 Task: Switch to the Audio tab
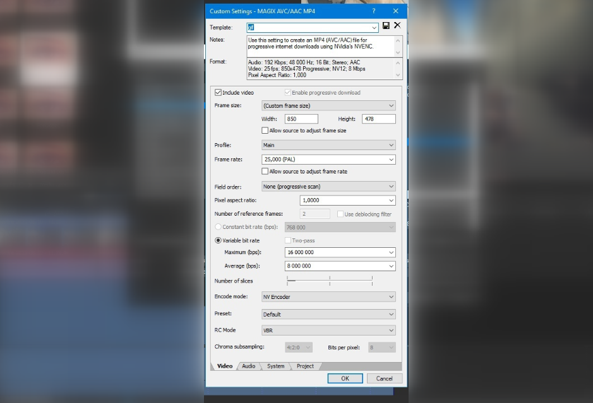[249, 366]
